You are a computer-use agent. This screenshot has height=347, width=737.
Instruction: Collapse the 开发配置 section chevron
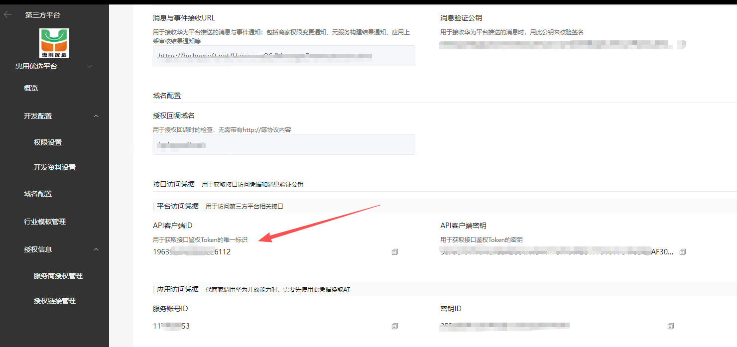(x=96, y=116)
